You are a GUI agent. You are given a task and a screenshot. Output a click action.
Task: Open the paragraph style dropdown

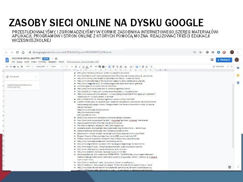(42, 67)
